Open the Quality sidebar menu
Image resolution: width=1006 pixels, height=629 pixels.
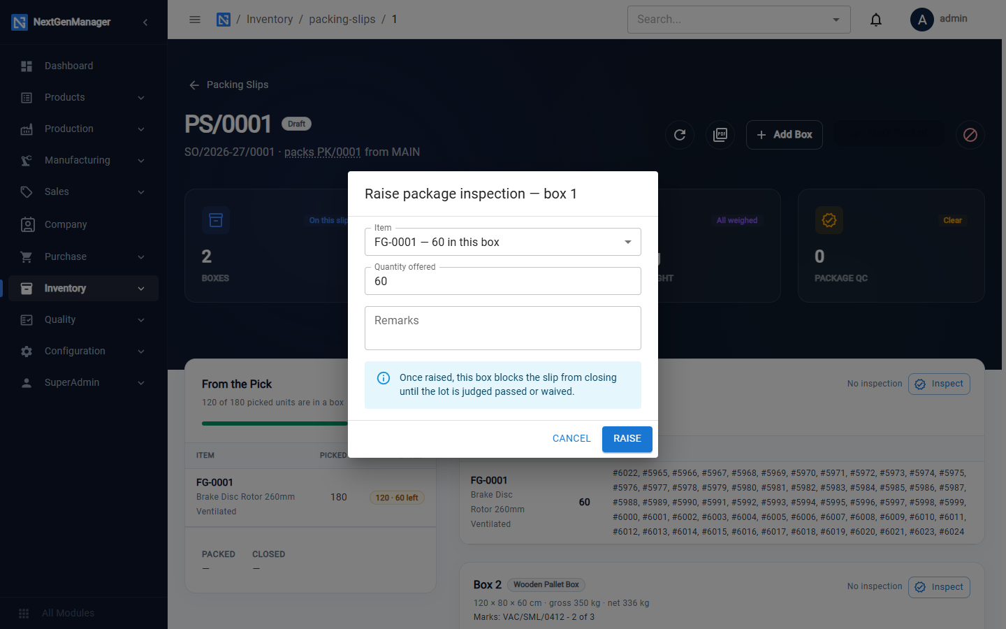[84, 319]
